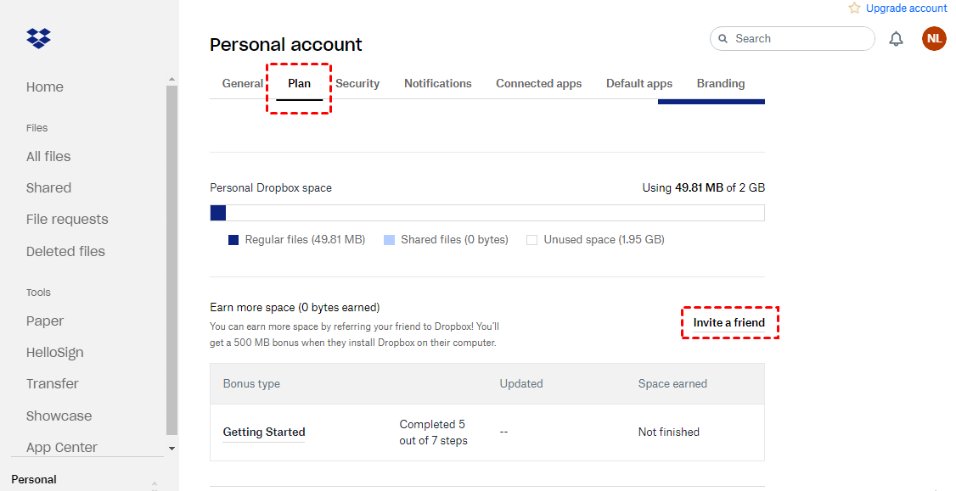Screen dimensions: 956x491
Task: Click the "Completed 5 out of 7 steps" cell
Action: (434, 432)
